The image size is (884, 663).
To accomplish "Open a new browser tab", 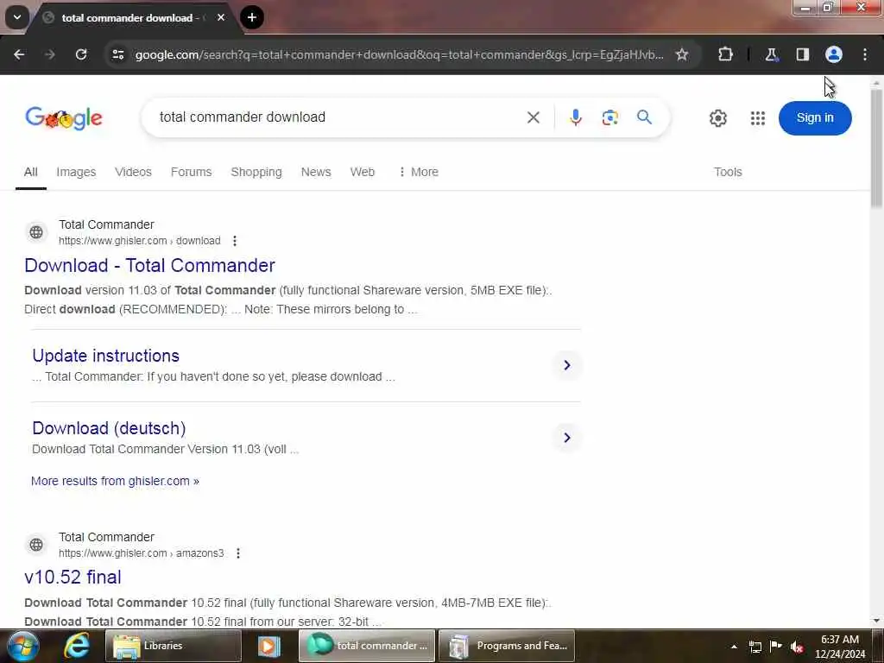I will [252, 17].
